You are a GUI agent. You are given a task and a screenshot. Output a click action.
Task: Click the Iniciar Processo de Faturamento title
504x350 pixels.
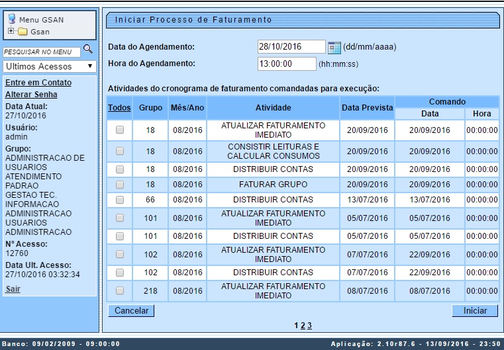[193, 20]
